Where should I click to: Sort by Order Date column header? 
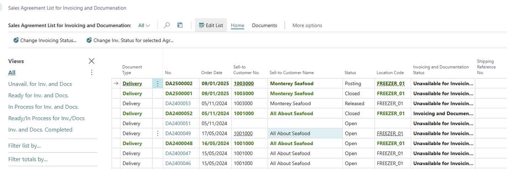click(x=212, y=73)
